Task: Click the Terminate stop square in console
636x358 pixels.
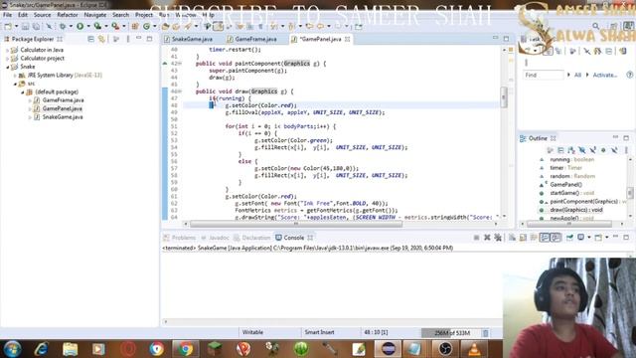Action: point(476,238)
